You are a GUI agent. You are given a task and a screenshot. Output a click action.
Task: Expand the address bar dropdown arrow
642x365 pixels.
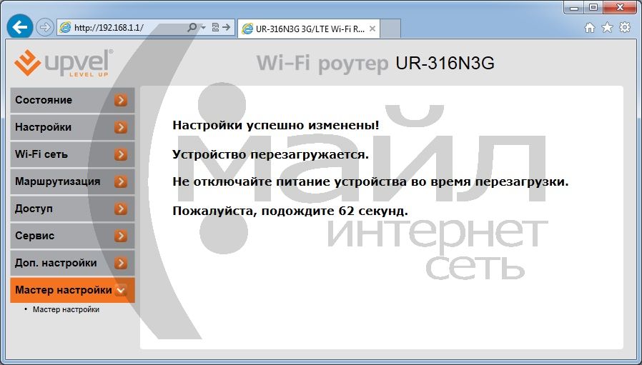tap(203, 28)
